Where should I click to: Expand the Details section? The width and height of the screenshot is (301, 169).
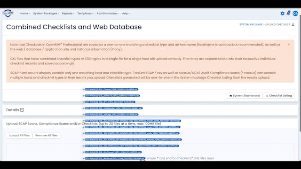click(22, 110)
